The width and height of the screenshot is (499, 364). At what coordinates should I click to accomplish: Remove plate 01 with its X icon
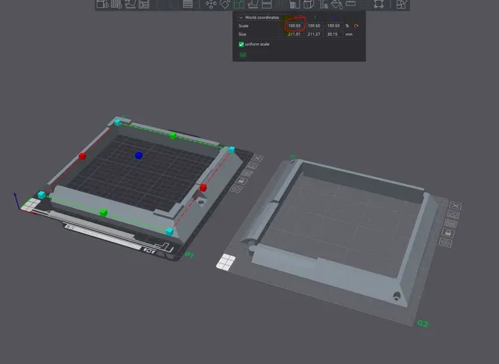tap(257, 157)
